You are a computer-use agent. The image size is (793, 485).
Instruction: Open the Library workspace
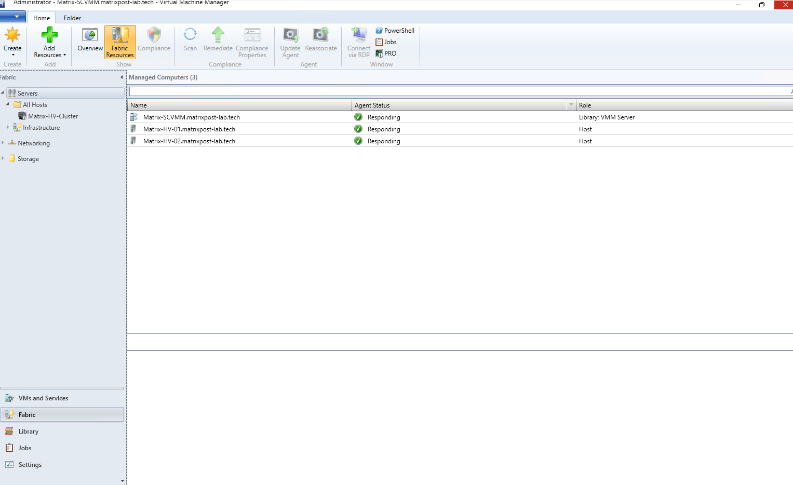pos(62,432)
